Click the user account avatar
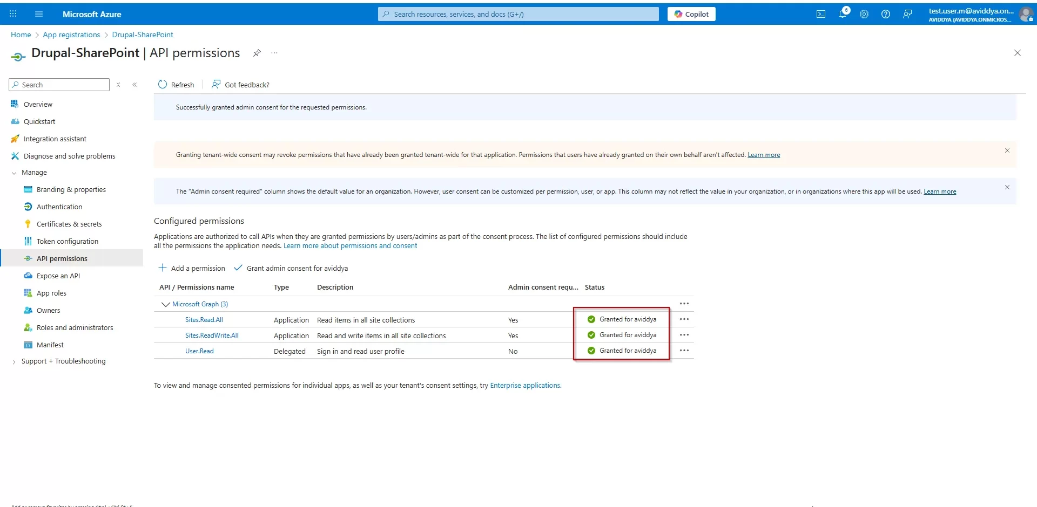The width and height of the screenshot is (1037, 507). 1026,15
